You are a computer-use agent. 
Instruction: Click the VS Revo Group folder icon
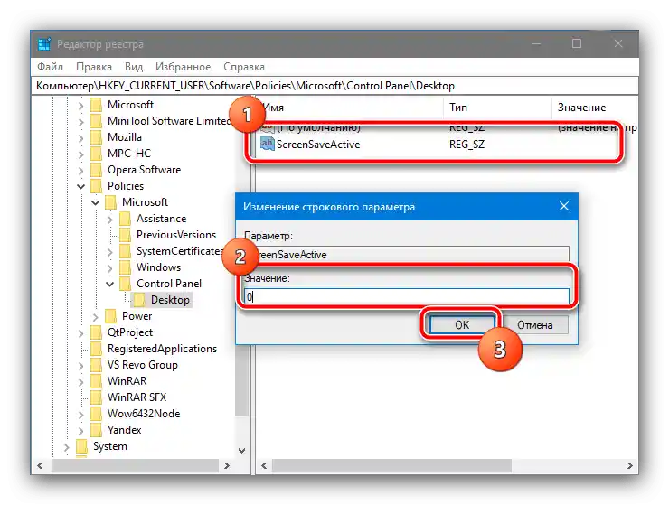[97, 365]
